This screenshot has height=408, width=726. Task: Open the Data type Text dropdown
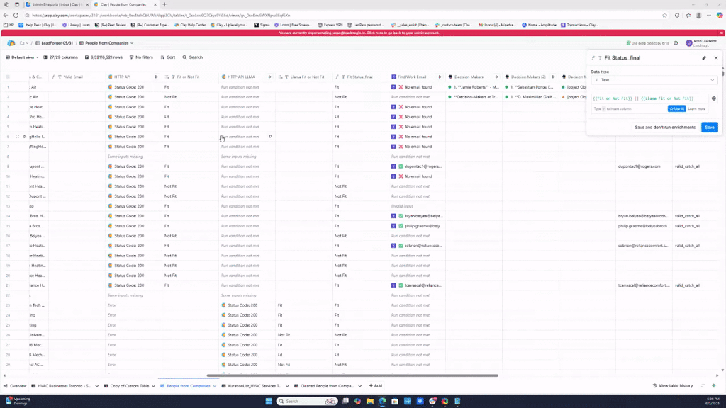click(654, 80)
